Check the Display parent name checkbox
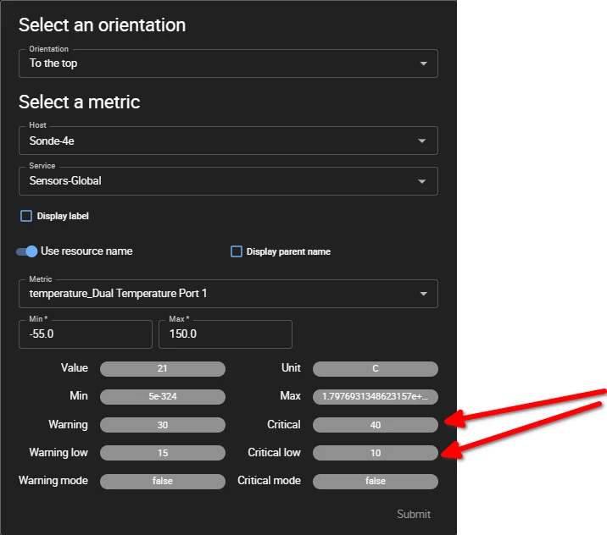This screenshot has width=607, height=535. 237,251
